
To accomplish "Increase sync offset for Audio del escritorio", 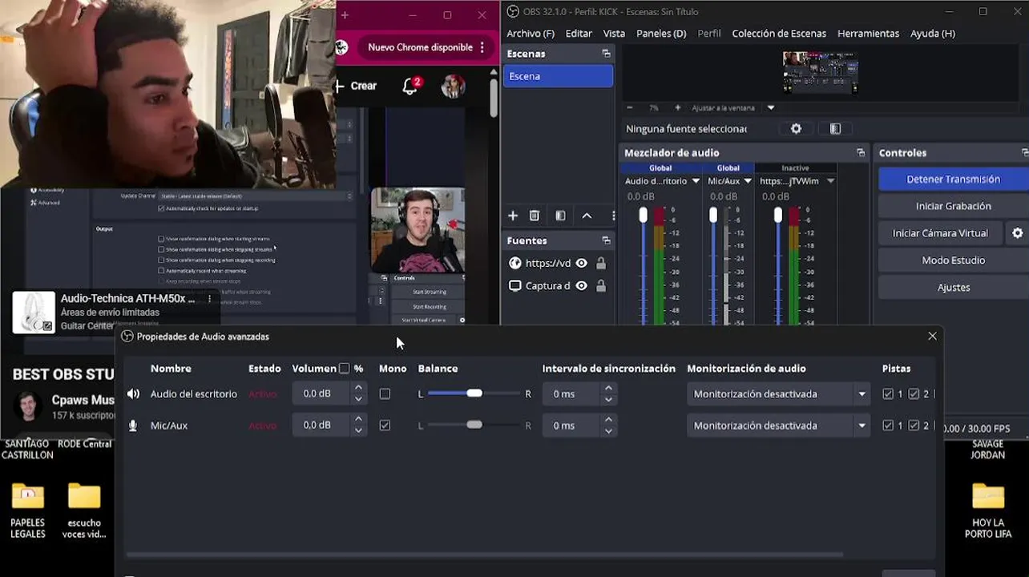I will coord(608,389).
